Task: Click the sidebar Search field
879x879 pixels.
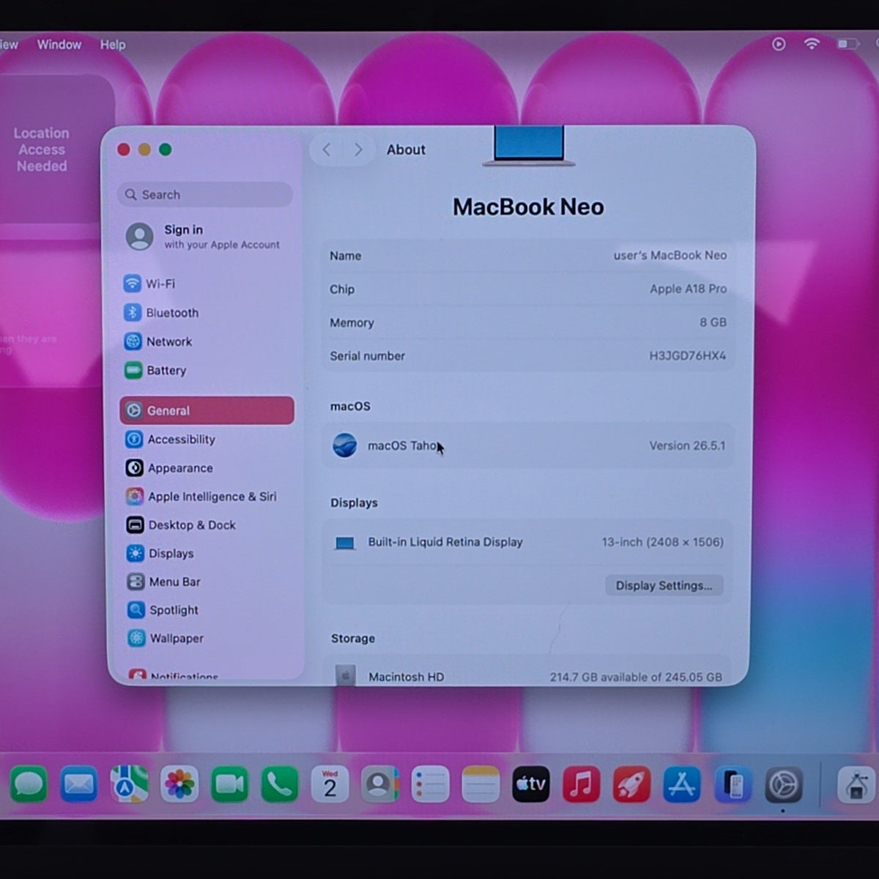Action: 205,195
